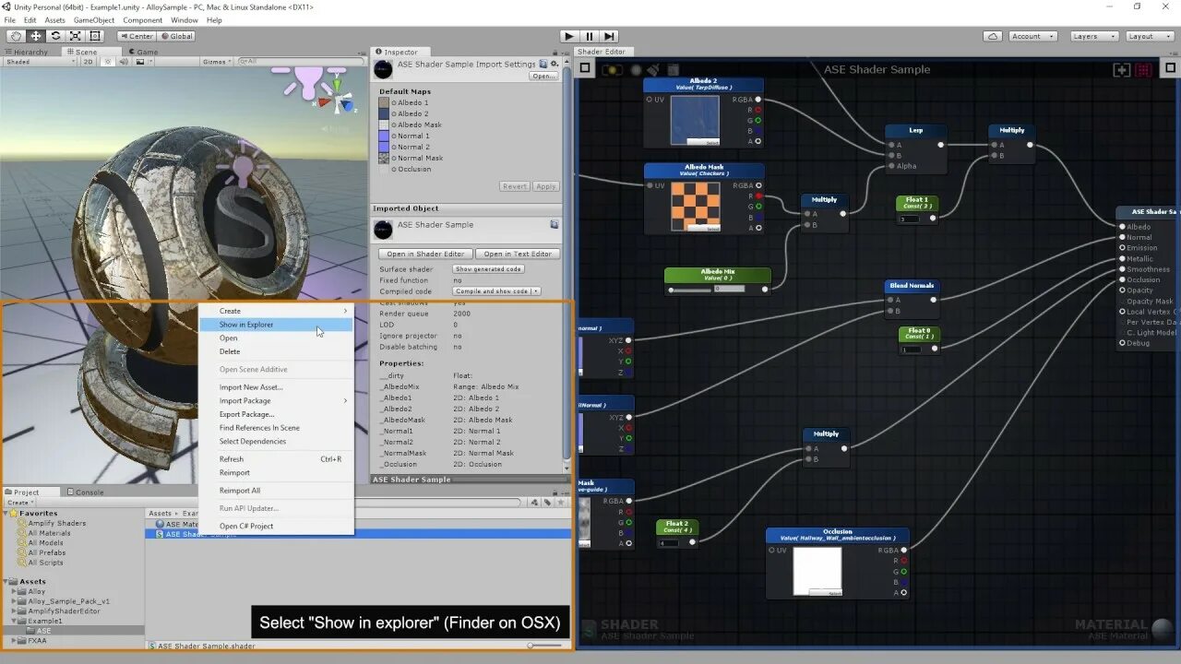The image size is (1181, 664).
Task: Click the red grid snap icon
Action: coord(1144,69)
